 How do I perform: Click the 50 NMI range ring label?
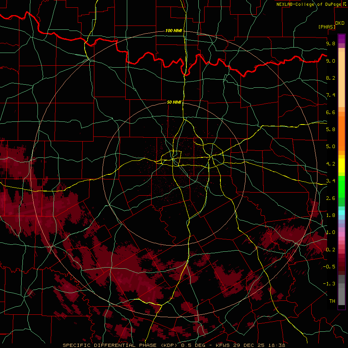point(174,102)
